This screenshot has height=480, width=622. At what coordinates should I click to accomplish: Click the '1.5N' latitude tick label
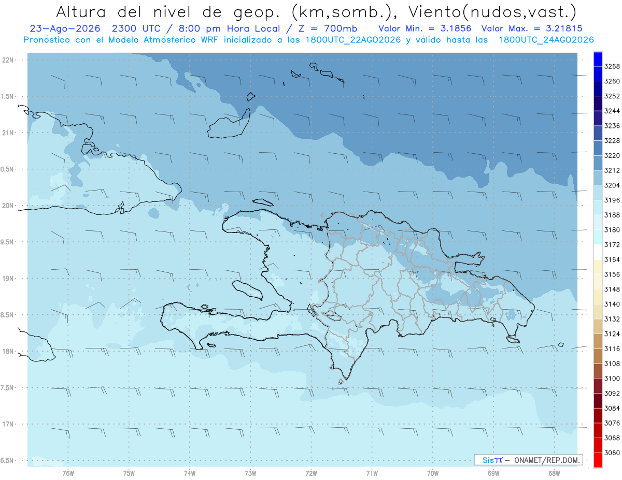[7, 96]
